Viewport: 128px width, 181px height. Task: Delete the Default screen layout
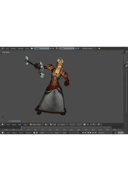[x=53, y=49]
